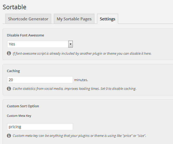
Task: Click into the Custom Meta Key field containing pricing
Action: point(40,127)
